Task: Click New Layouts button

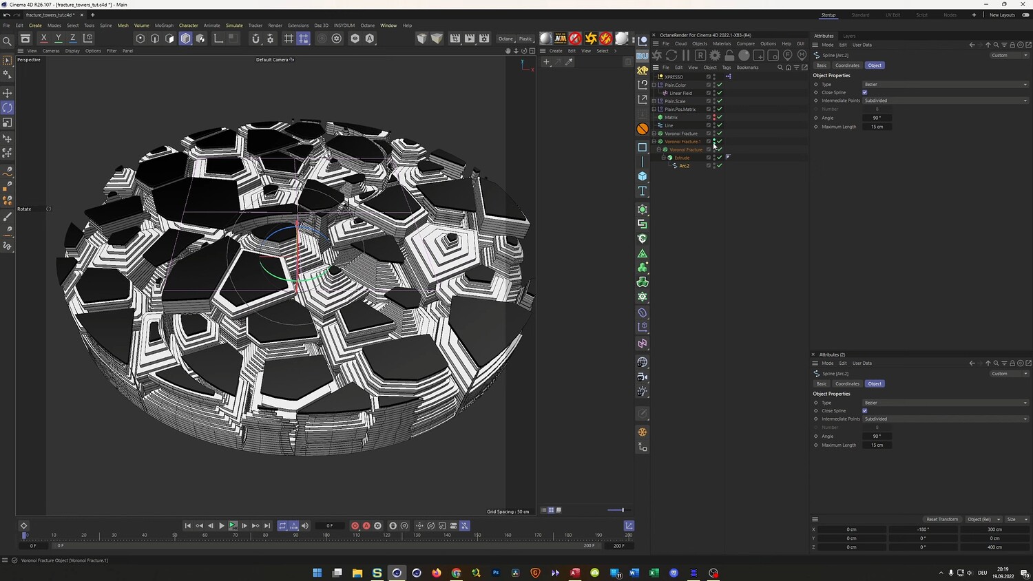Action: point(1002,15)
